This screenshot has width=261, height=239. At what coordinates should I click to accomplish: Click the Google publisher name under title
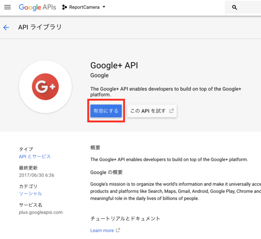coord(100,75)
